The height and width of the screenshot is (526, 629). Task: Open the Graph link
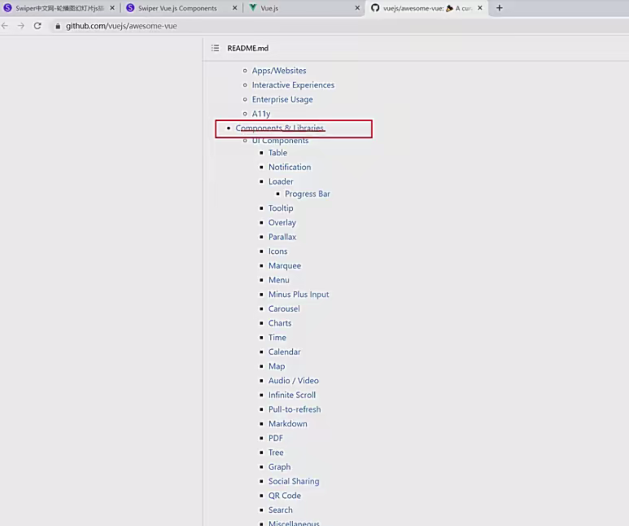pyautogui.click(x=279, y=466)
